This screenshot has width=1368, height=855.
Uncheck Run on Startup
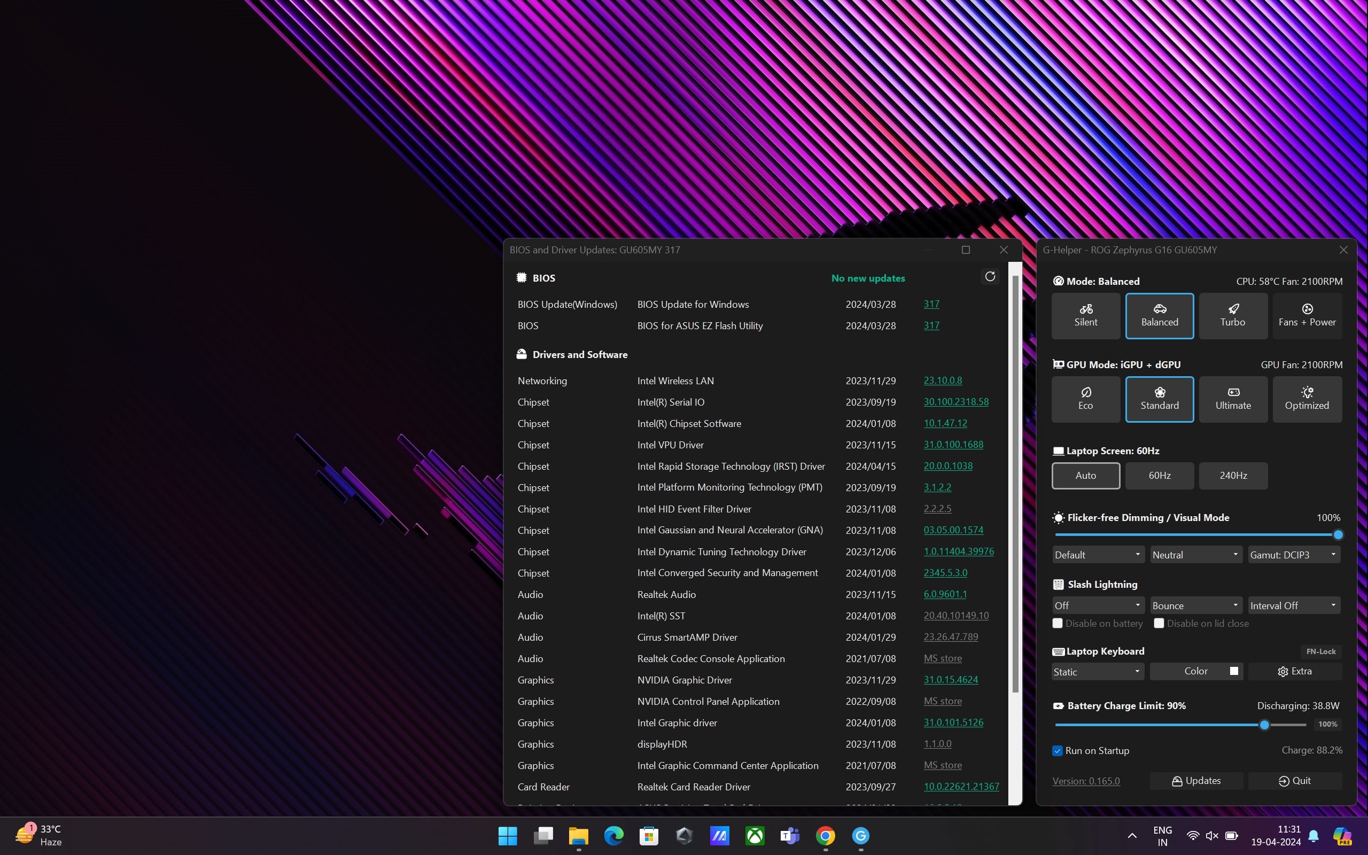pyautogui.click(x=1057, y=751)
